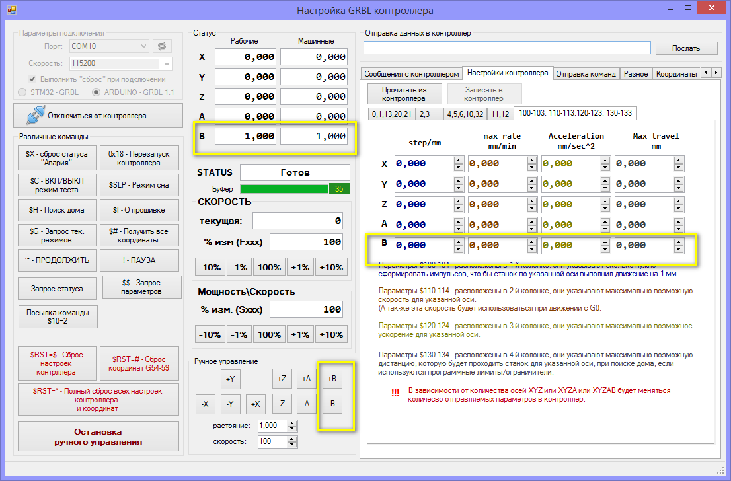The height and width of the screenshot is (481, 731).
Task: Click $# Получить все координаты button
Action: [x=139, y=235]
